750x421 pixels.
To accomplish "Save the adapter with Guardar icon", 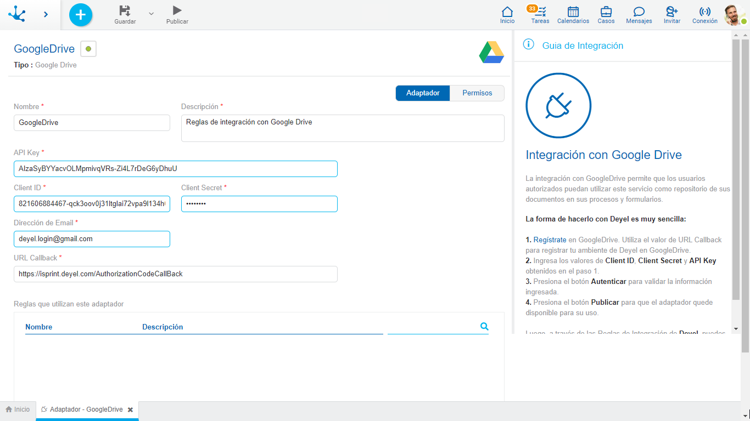I will point(125,14).
